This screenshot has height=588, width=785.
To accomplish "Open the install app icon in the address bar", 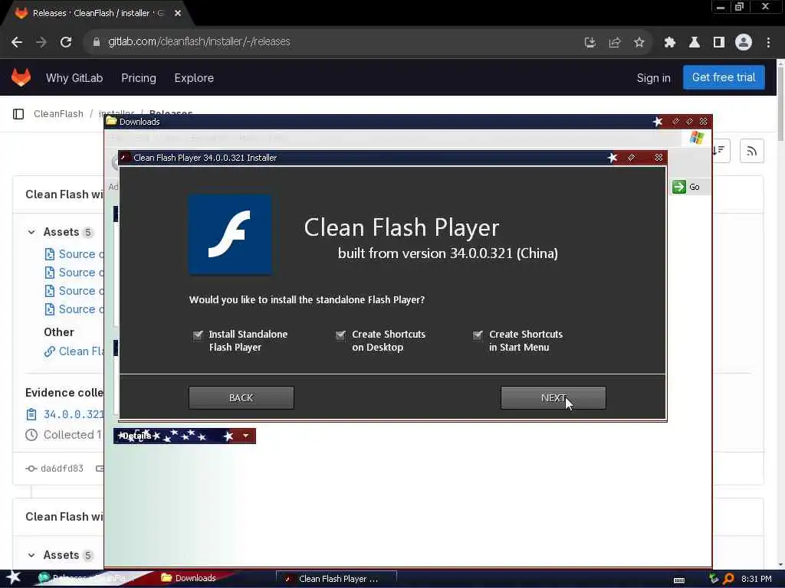I will (590, 43).
